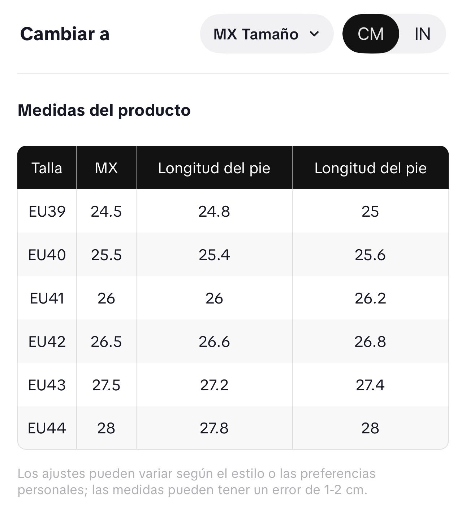Screen dimensions: 466x522
Task: Select the EU39 size row label
Action: [x=47, y=211]
